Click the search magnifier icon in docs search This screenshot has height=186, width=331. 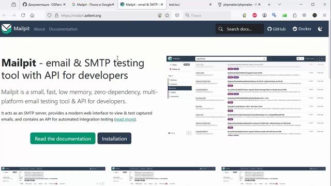click(x=221, y=29)
